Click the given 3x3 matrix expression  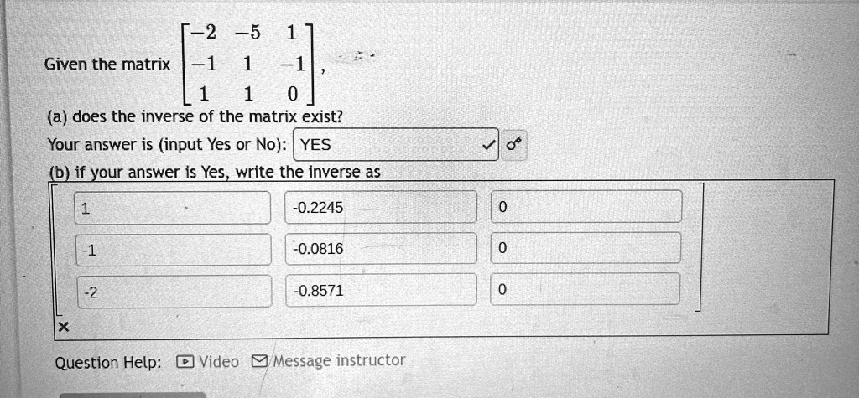click(247, 65)
